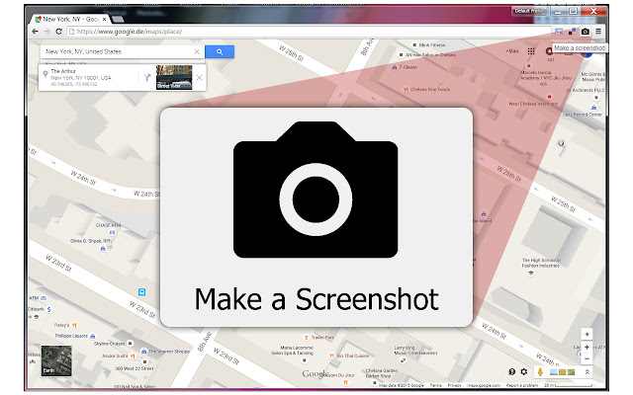The width and height of the screenshot is (633, 395).
Task: Close The Arthur info card
Action: tap(199, 76)
